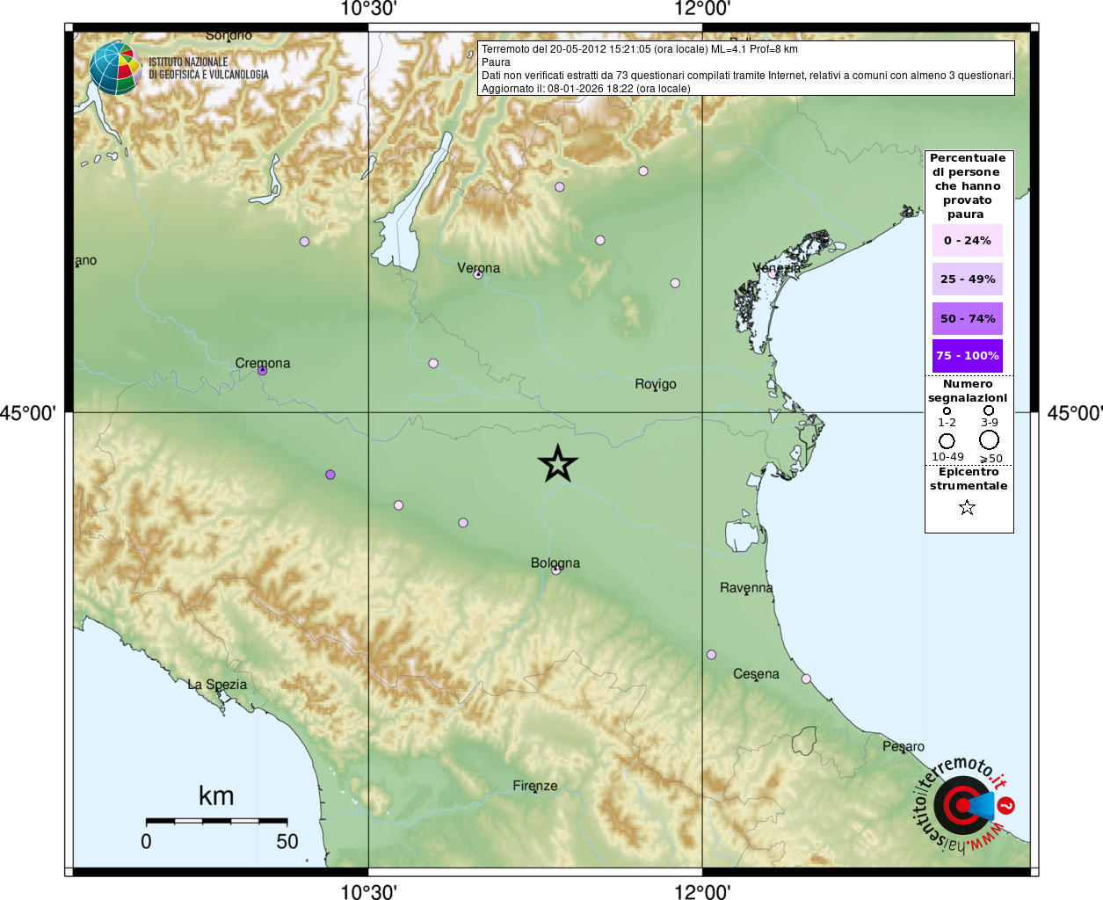Viewport: 1103px width, 900px height.
Task: Click the haisentitoilterremoto.it target logo
Action: (964, 805)
